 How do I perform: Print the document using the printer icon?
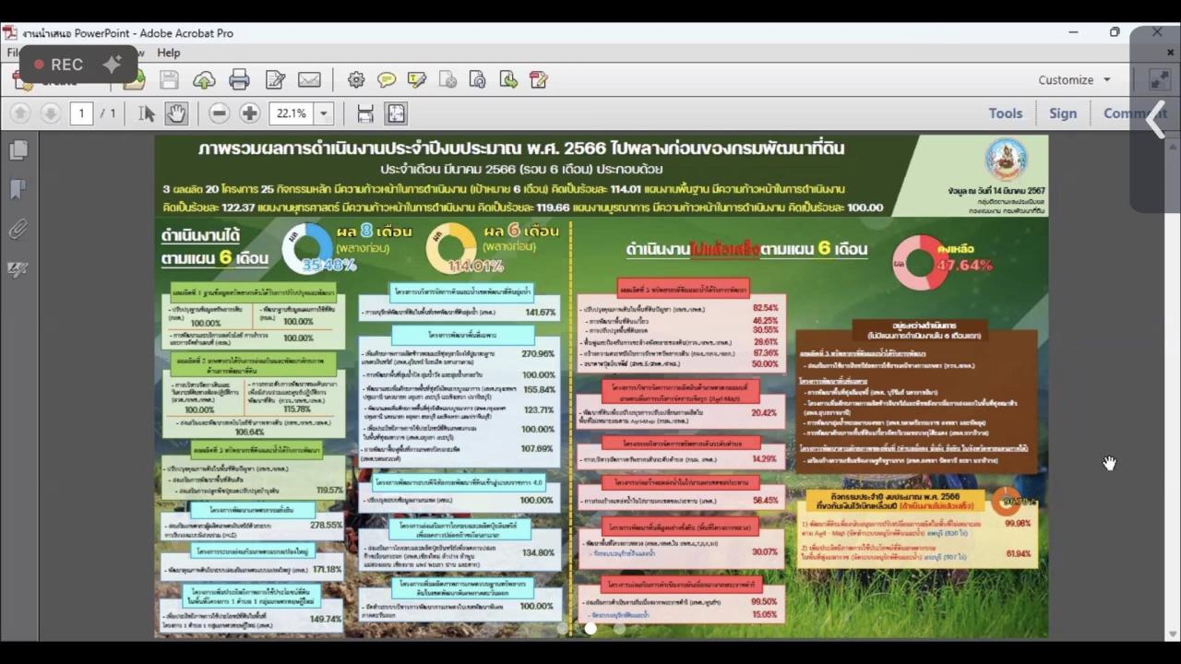point(239,80)
